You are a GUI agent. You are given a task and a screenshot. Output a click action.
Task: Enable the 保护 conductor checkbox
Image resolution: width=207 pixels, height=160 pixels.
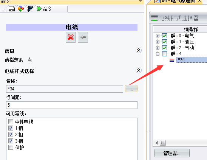click(x=11, y=147)
